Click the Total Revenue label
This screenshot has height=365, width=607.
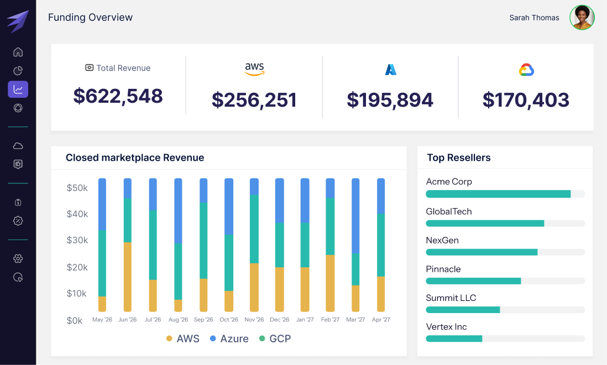123,68
